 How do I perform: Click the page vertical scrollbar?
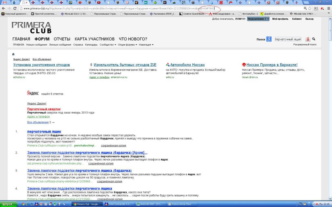click(x=330, y=109)
